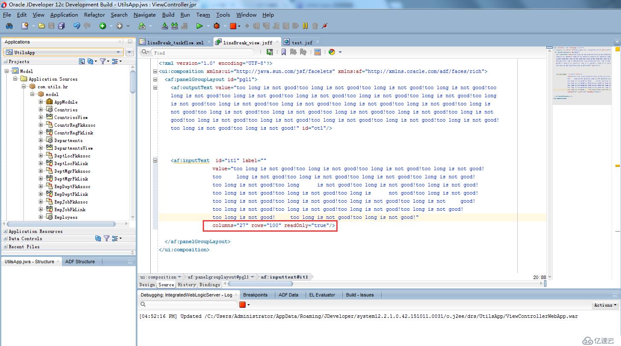Image resolution: width=621 pixels, height=346 pixels.
Task: Click the Open folder toolbar icon
Action: coord(41,26)
